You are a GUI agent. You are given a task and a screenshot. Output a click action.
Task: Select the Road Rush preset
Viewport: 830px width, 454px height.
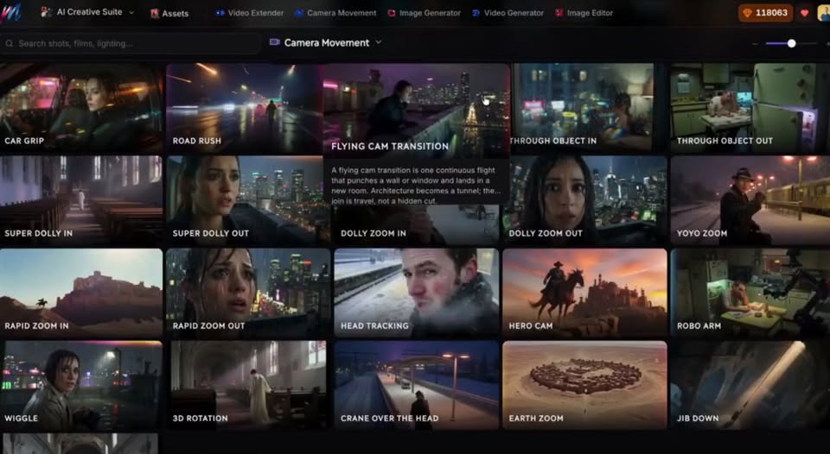tap(245, 108)
